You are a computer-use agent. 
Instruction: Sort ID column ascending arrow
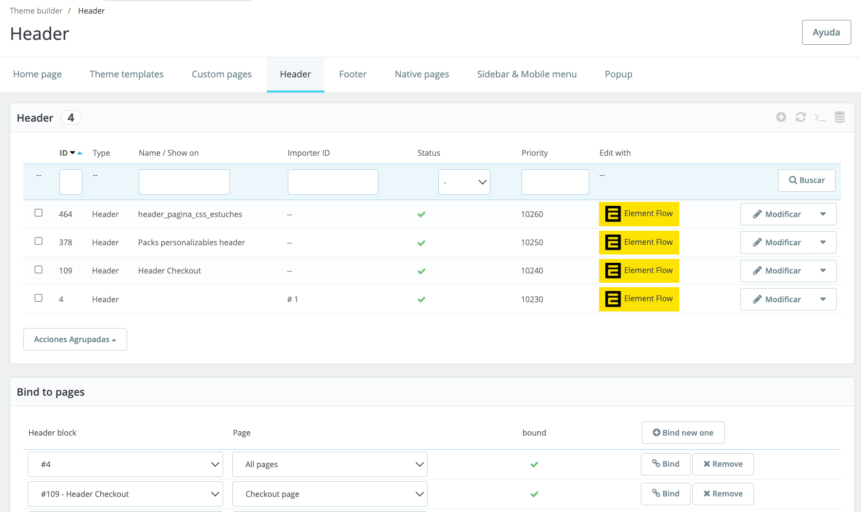[x=80, y=153]
